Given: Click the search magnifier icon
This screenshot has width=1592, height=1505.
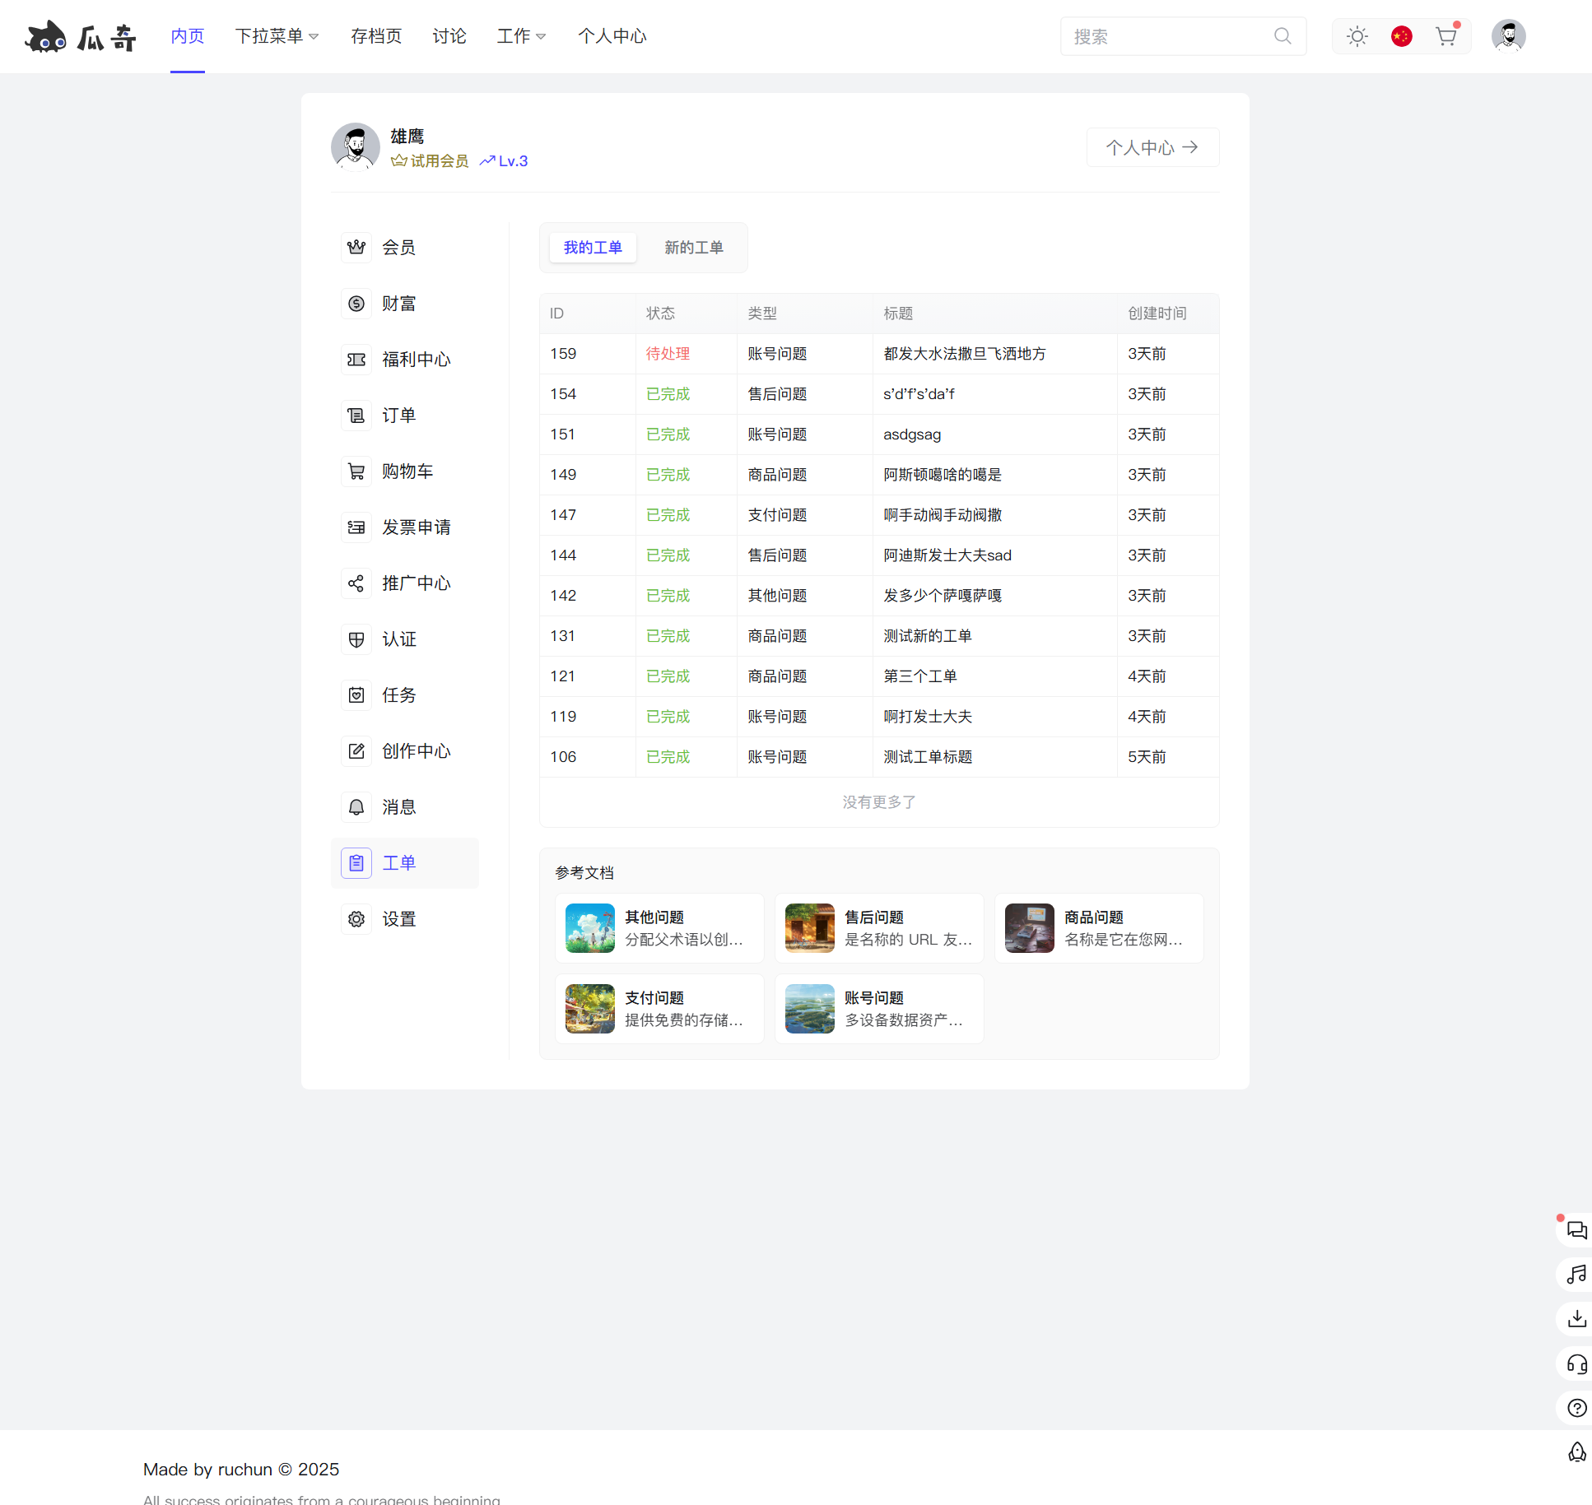Looking at the screenshot, I should tap(1282, 36).
